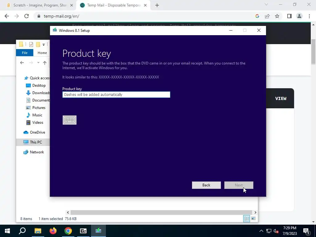The image size is (316, 237).
Task: Open Explorer recent locations dropdown
Action: pos(38,63)
